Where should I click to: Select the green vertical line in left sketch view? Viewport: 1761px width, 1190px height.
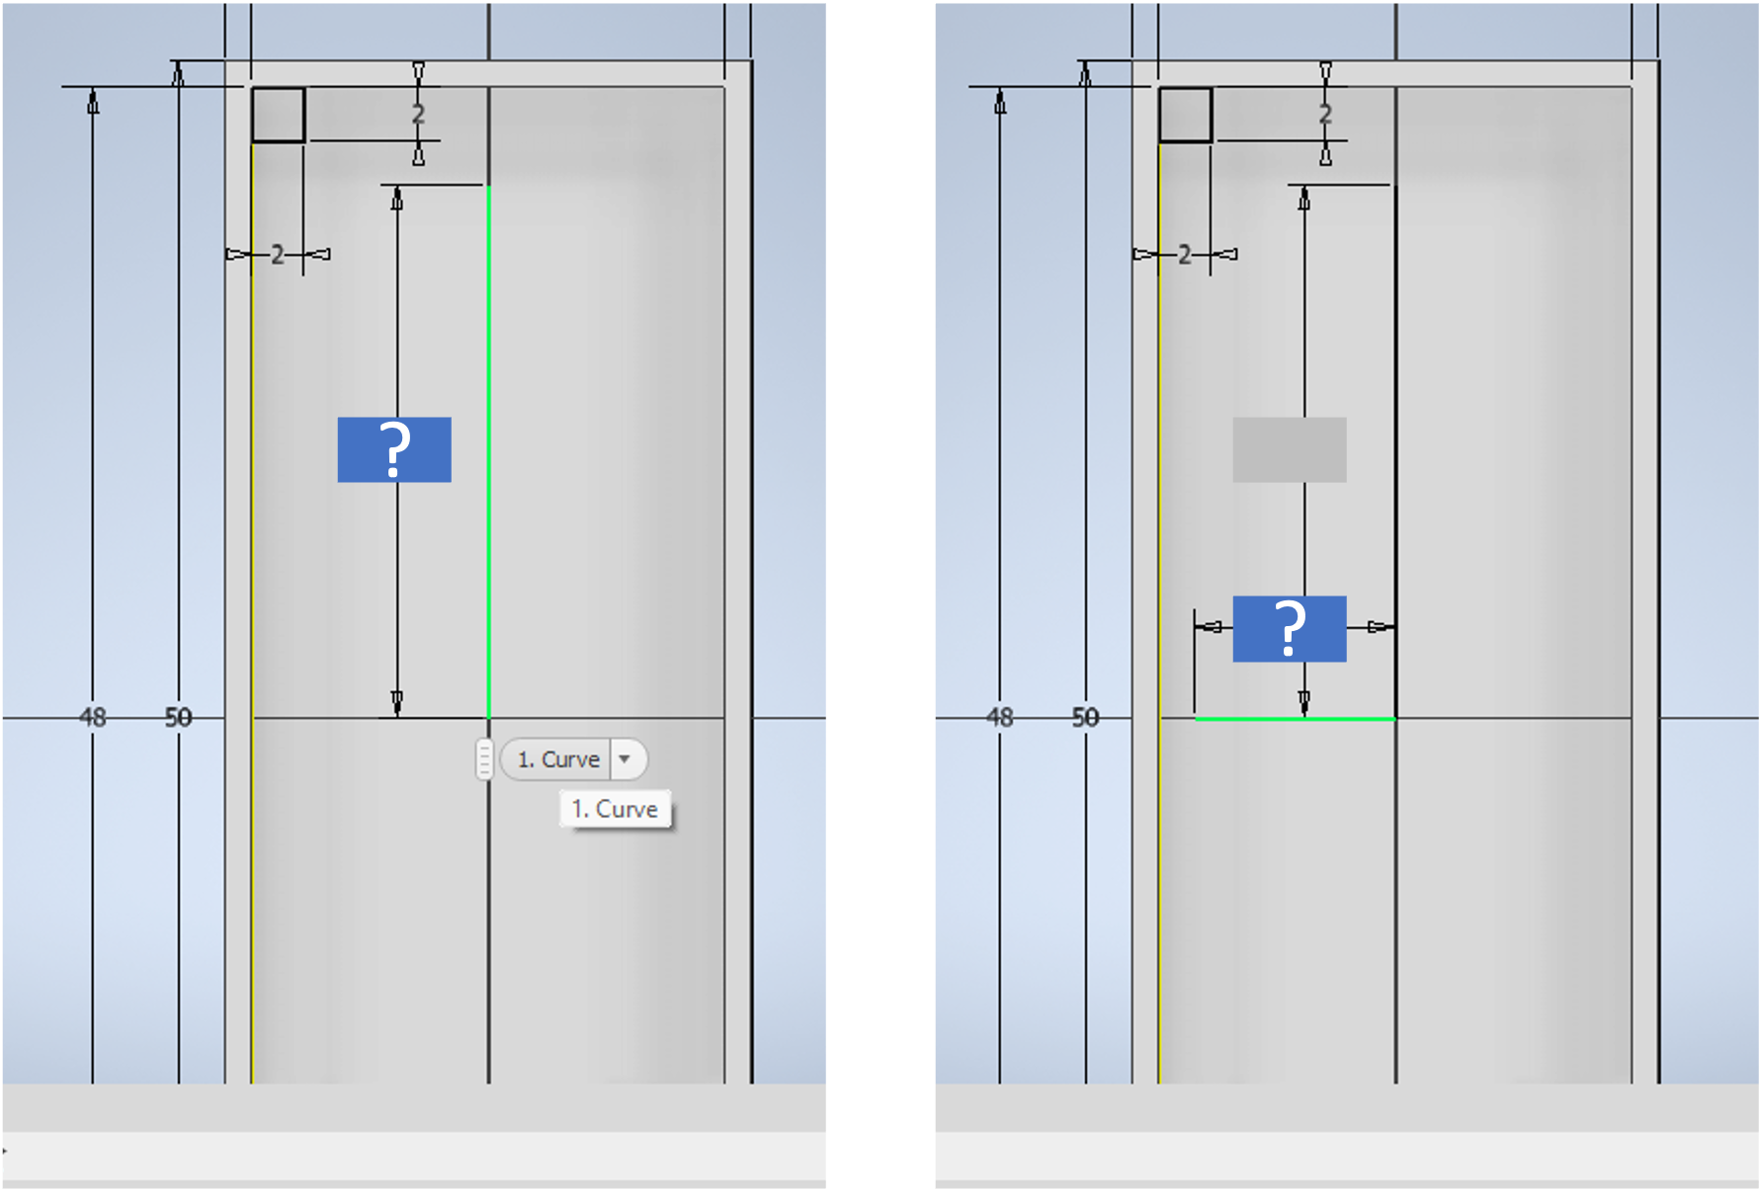488,451
